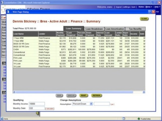
Task: Click the Done page icon in status bar
Action: (x=2, y=119)
